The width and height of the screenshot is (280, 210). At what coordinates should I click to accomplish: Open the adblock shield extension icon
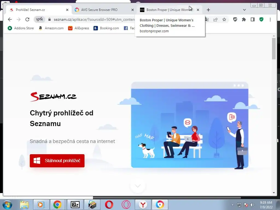235,19
